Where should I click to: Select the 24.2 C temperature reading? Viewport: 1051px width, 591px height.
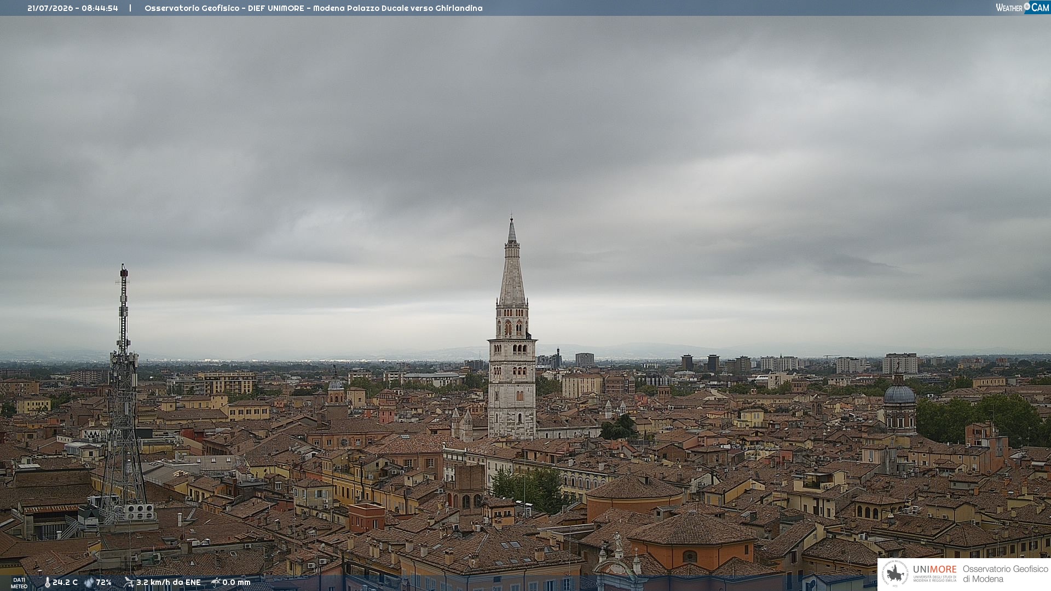tap(65, 582)
